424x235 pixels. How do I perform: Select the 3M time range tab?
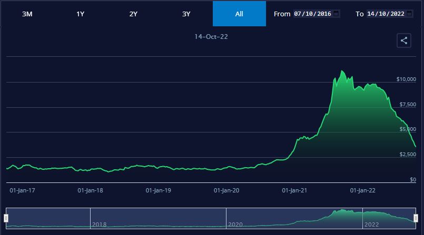point(27,14)
